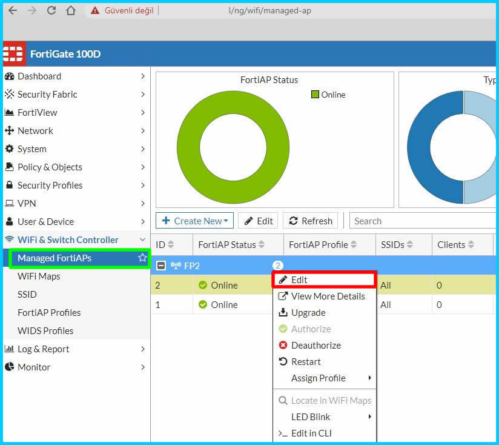499x445 pixels.
Task: Expand the VPN menu chevron
Action: (143, 203)
